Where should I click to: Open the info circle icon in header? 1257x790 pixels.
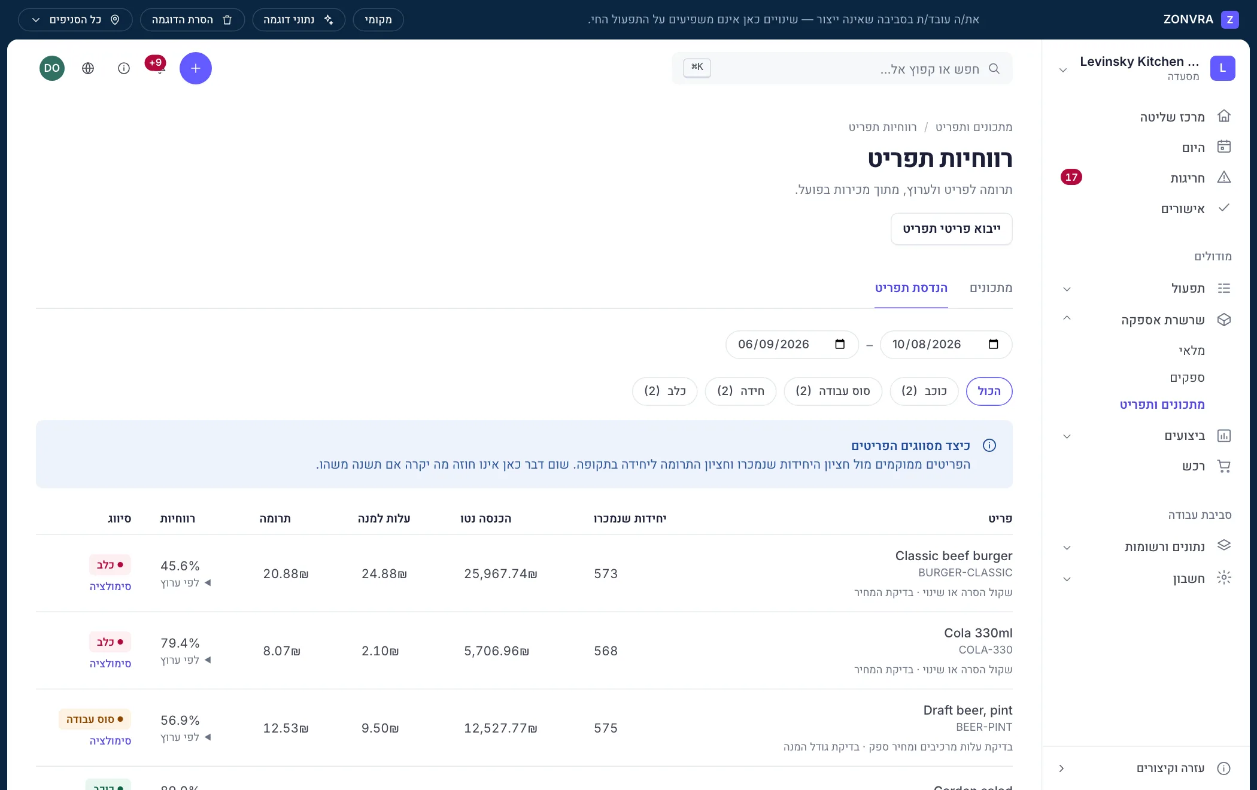(124, 68)
